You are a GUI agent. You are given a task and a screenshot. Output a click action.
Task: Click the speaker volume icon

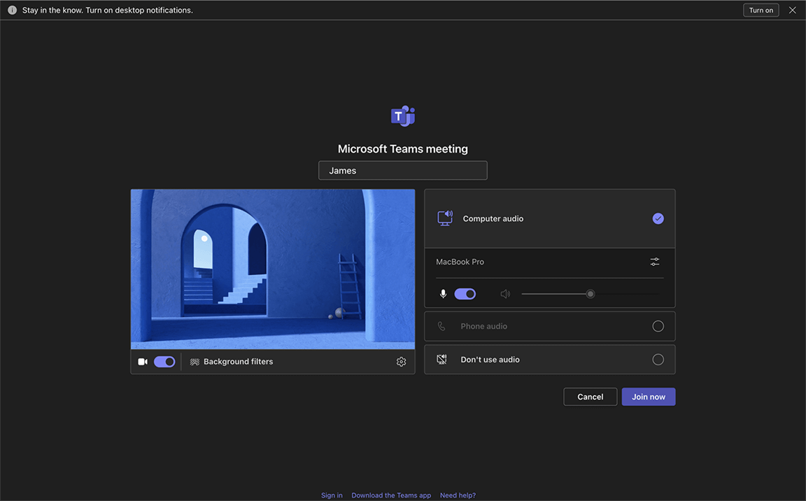pyautogui.click(x=505, y=294)
